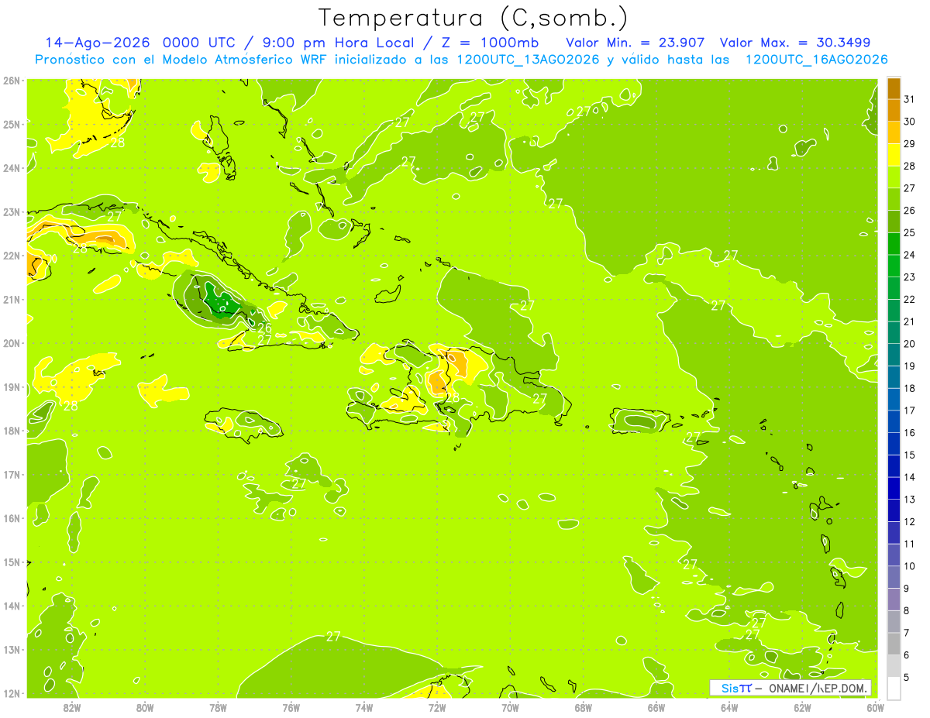930x718 pixels.
Task: Click the title 'Temperatura (C,somb.)'
Action: (474, 18)
